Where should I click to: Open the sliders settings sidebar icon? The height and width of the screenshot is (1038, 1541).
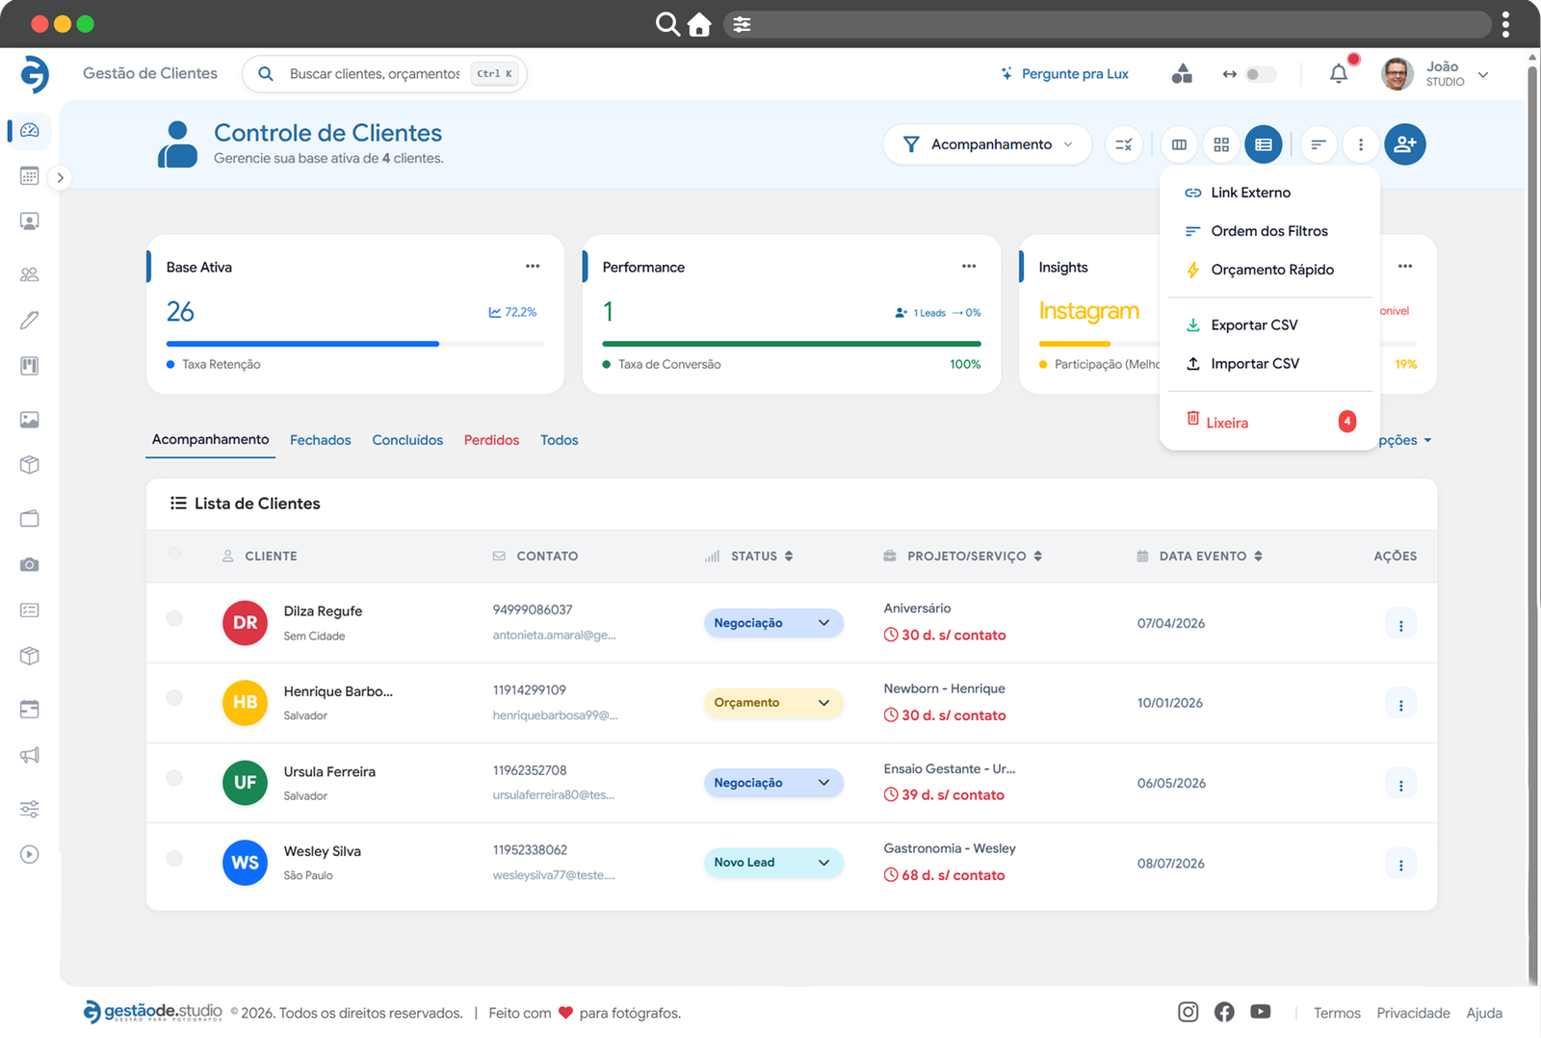click(x=30, y=809)
